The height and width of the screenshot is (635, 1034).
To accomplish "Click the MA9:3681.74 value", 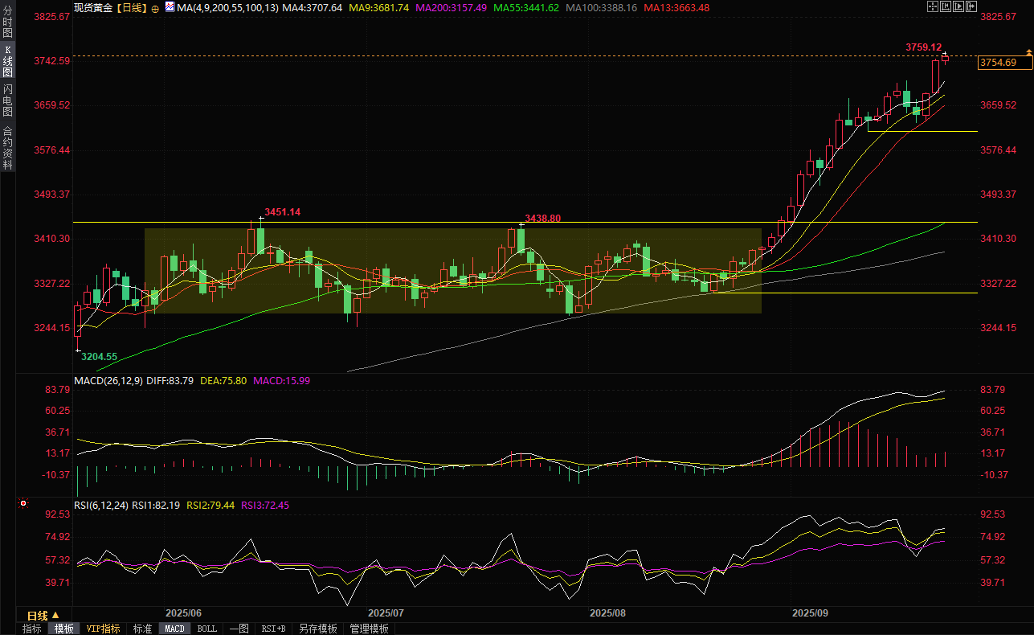I will click(x=381, y=7).
